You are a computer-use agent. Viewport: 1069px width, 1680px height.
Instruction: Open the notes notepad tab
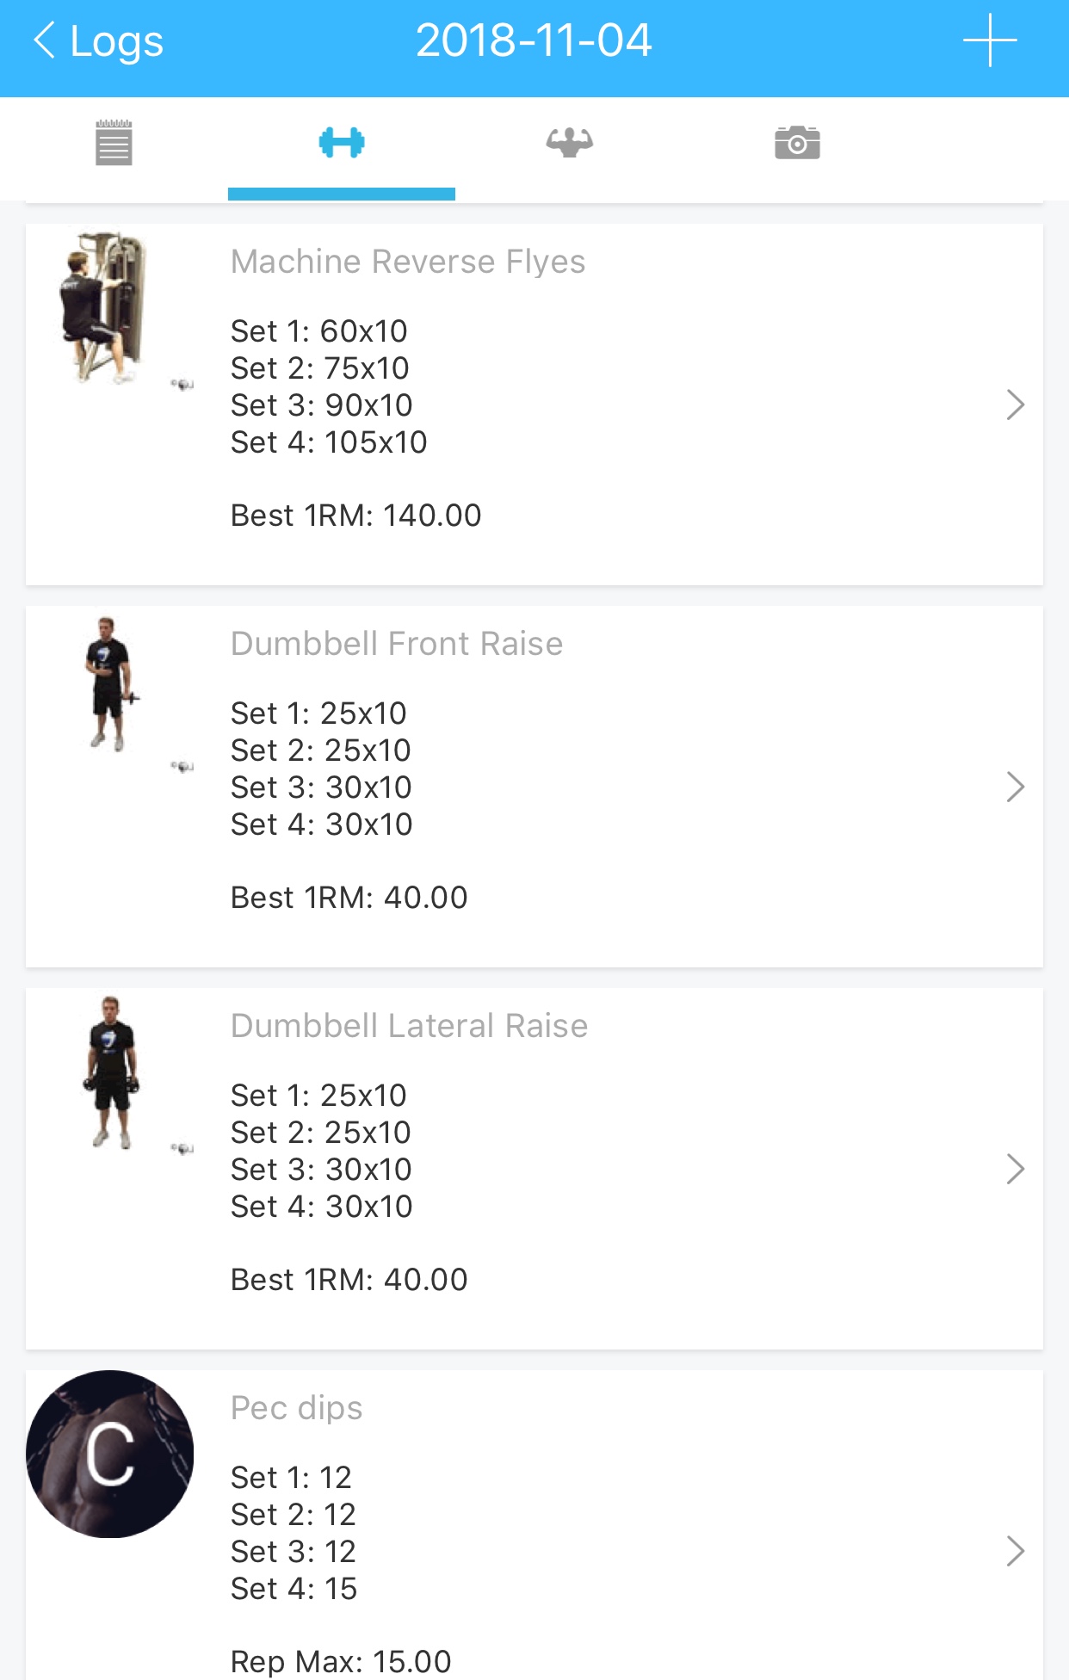[114, 143]
